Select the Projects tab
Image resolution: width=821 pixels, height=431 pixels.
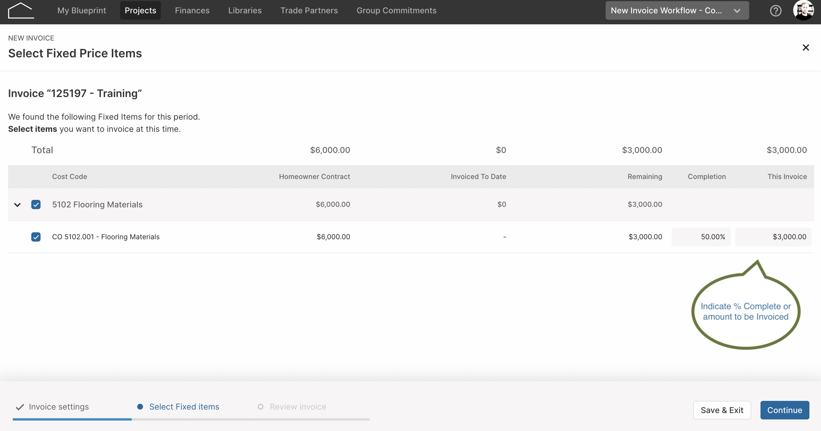(x=140, y=10)
